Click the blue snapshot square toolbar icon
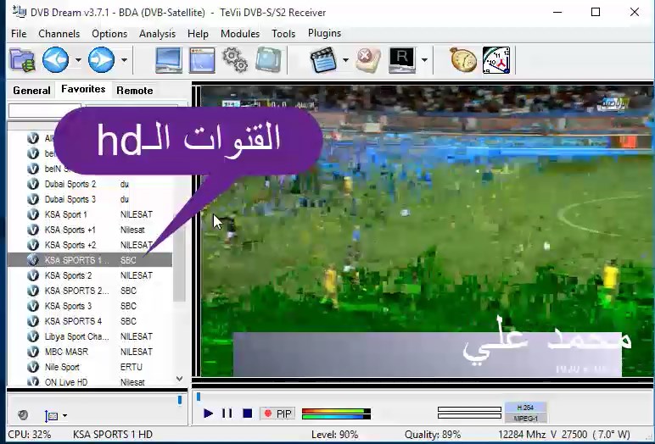The image size is (655, 444). pyautogui.click(x=268, y=60)
